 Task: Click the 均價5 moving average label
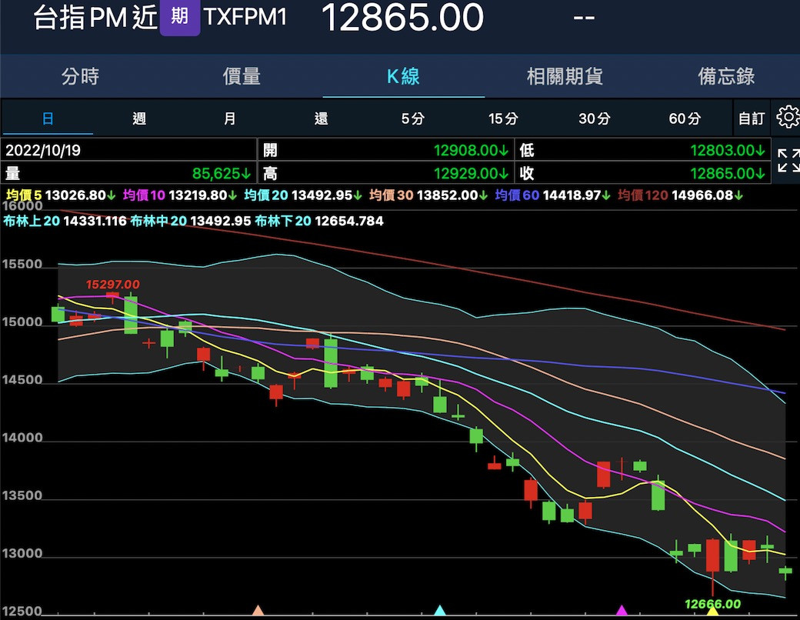pyautogui.click(x=24, y=195)
